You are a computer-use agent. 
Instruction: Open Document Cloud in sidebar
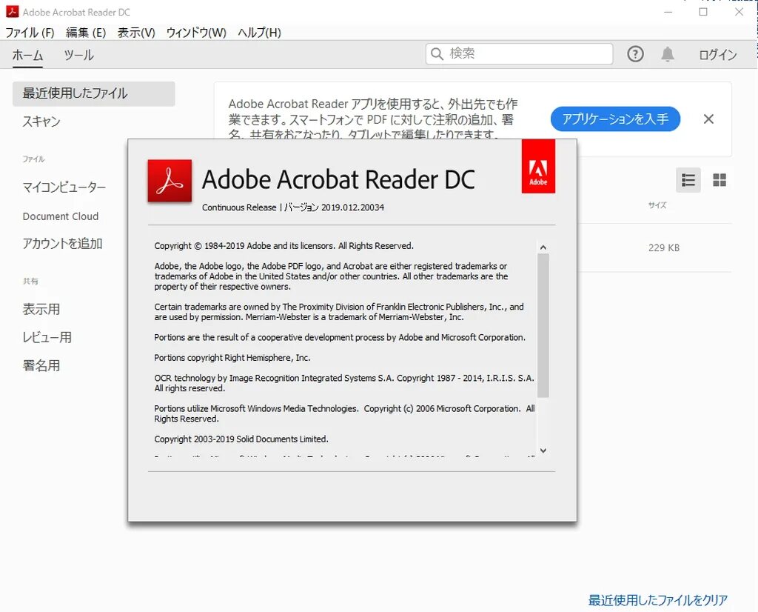point(61,216)
